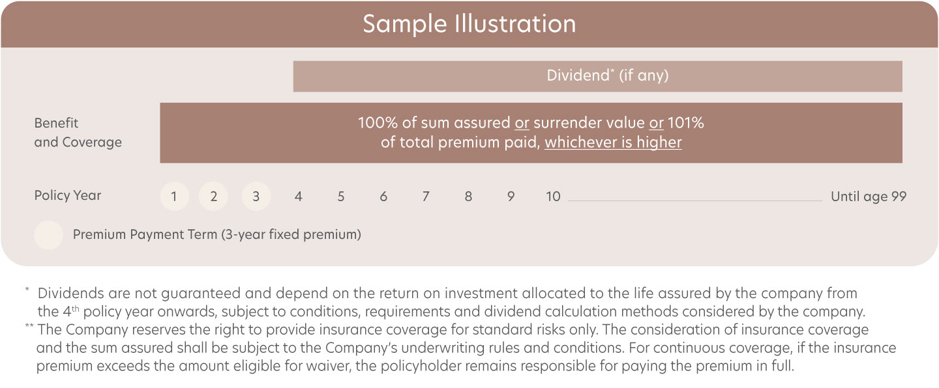This screenshot has height=388, width=939.
Task: Click the 'Benefit and Coverage' label
Action: tap(78, 133)
